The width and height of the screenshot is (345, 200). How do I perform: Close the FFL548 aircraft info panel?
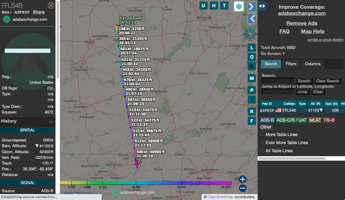[51, 5]
